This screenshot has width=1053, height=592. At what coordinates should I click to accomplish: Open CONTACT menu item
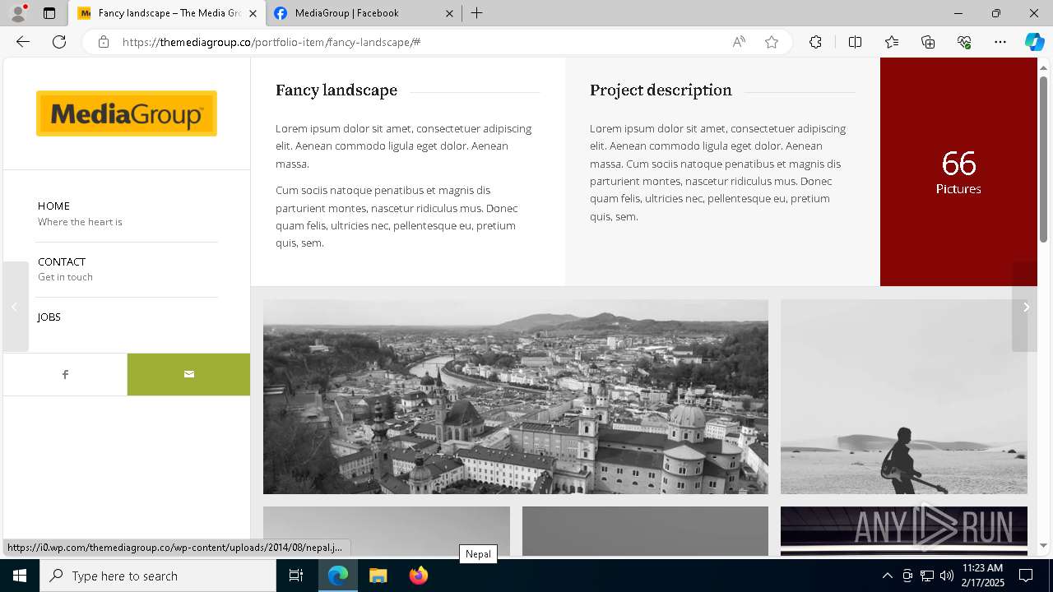coord(62,261)
